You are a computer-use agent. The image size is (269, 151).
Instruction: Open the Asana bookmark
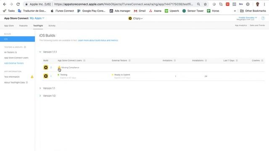[x=155, y=11]
